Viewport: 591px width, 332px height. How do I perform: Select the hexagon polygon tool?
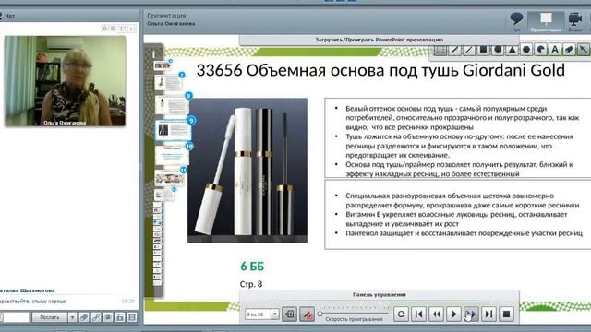pyautogui.click(x=526, y=49)
